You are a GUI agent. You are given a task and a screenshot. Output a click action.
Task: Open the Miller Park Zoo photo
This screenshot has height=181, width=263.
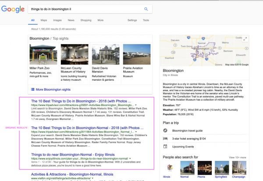point(43,54)
